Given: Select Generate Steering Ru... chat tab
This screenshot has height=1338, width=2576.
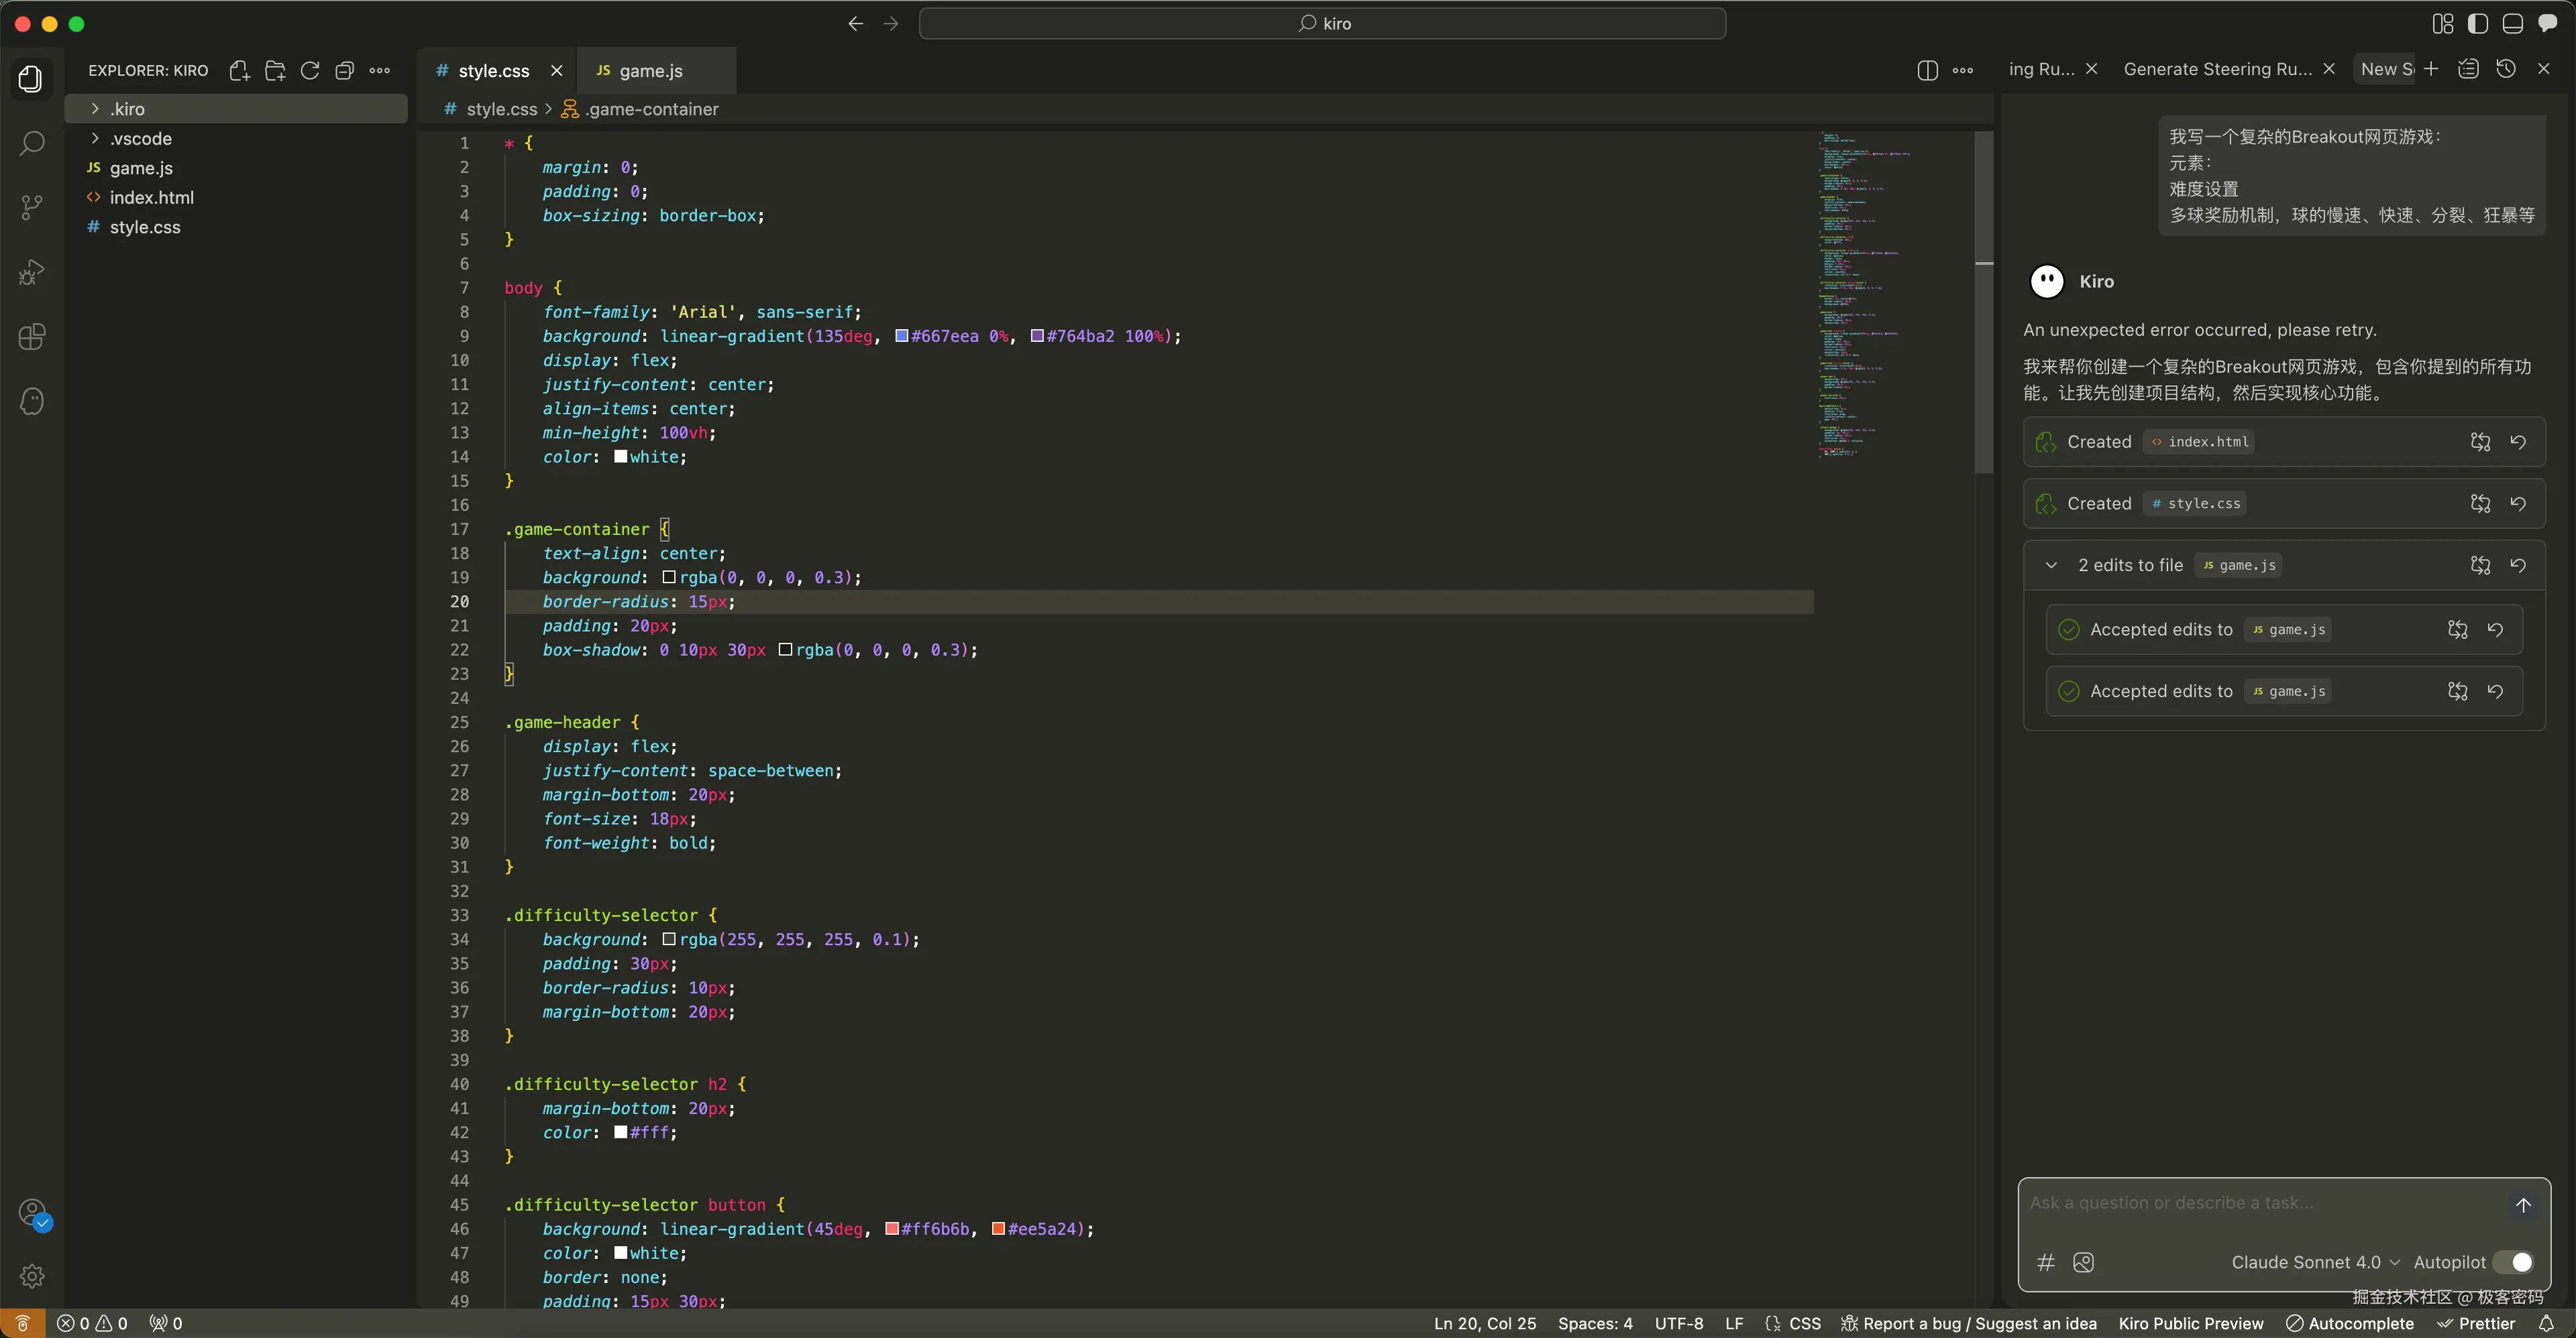Looking at the screenshot, I should (2217, 69).
